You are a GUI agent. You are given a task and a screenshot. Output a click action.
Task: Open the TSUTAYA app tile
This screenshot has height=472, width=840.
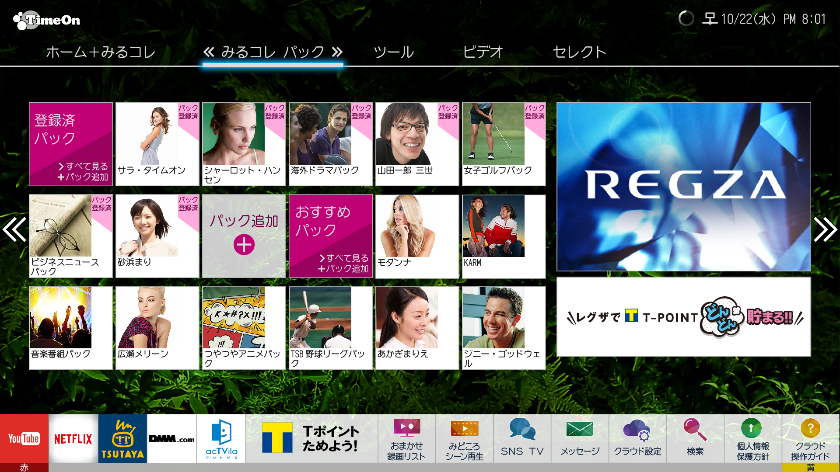click(122, 438)
